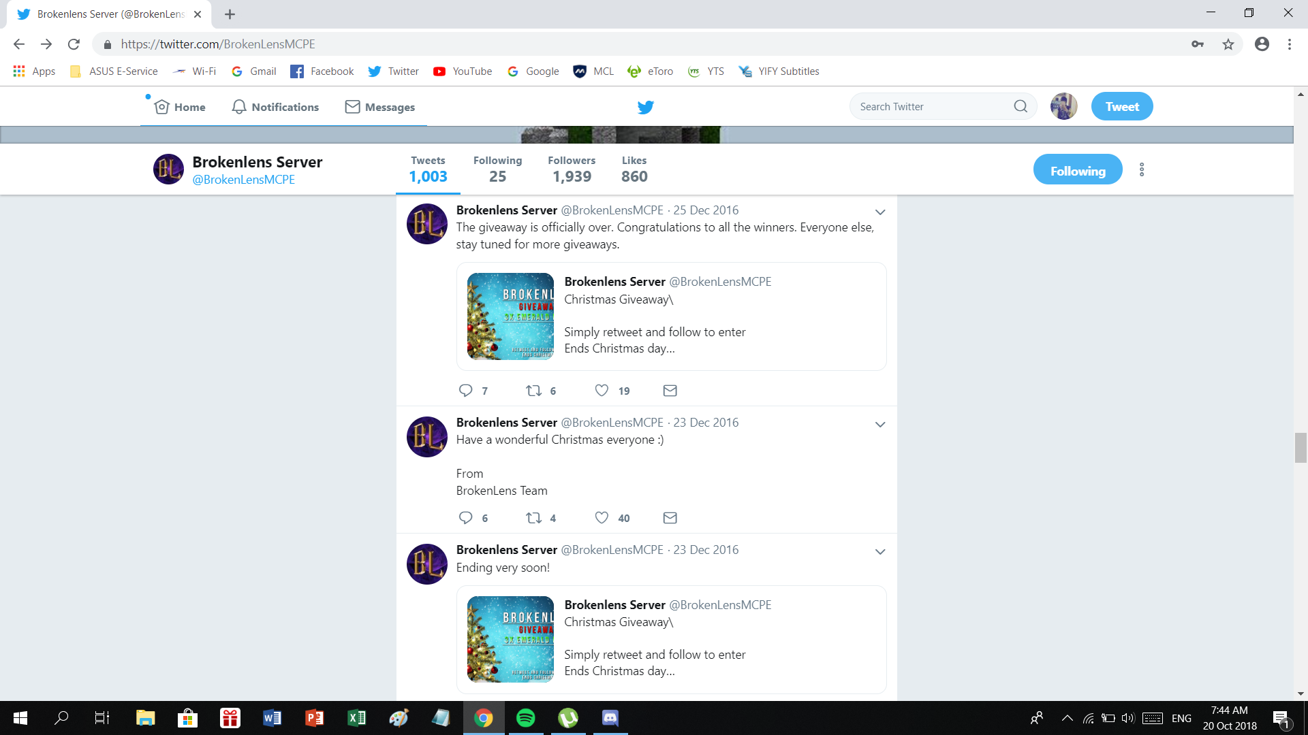Select the Following 25 tab

tap(497, 169)
